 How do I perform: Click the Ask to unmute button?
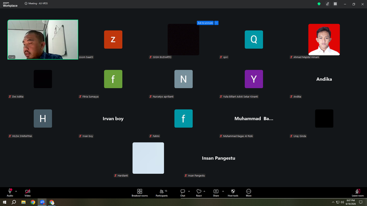tap(205, 23)
